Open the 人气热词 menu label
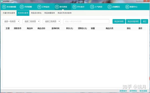 [98, 7]
